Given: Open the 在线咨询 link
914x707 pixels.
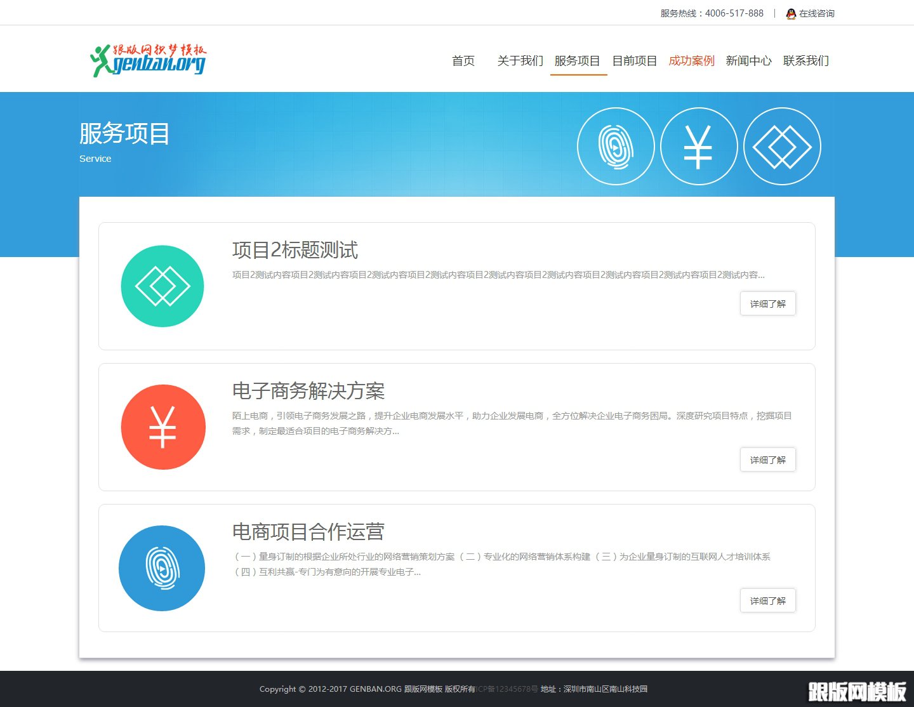Looking at the screenshot, I should click(x=817, y=13).
